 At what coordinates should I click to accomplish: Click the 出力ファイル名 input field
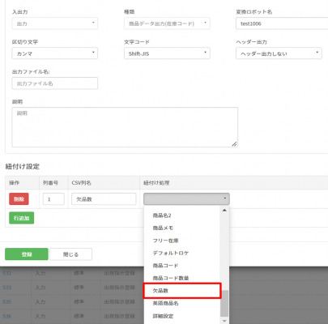(x=55, y=83)
